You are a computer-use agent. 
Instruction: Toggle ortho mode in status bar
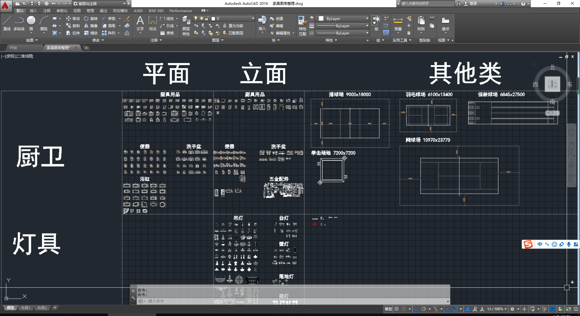click(417, 309)
